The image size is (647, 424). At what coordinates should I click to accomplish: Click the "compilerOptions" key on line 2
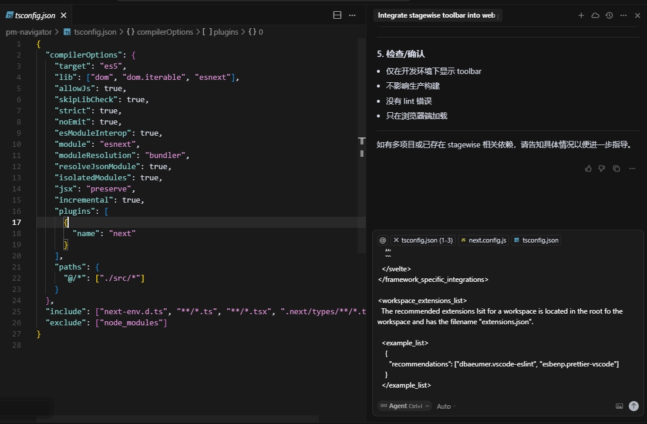[84, 55]
